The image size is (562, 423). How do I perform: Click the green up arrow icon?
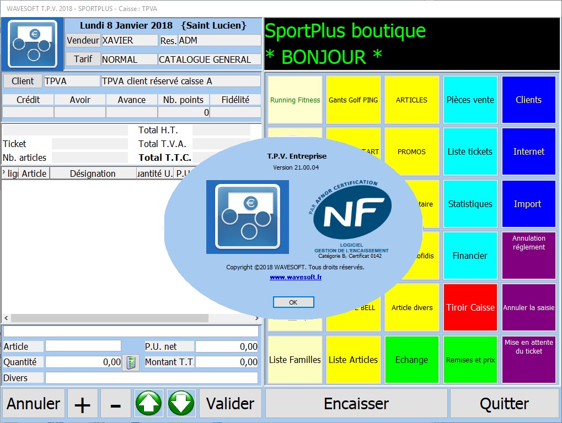[148, 404]
